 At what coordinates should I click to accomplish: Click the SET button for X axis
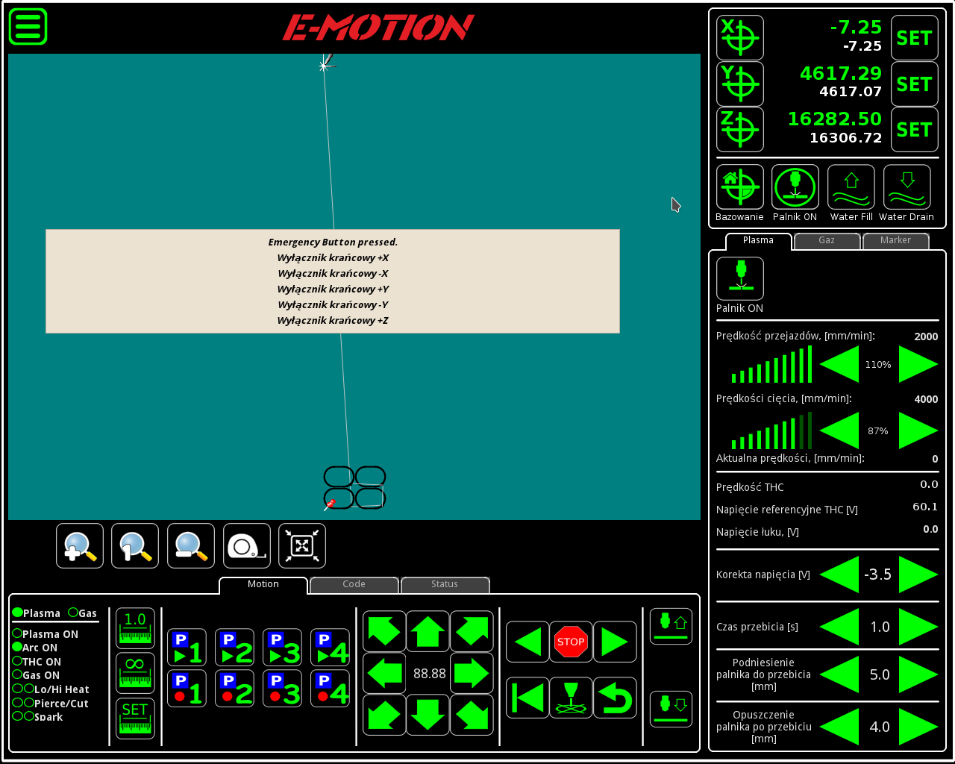[x=914, y=38]
